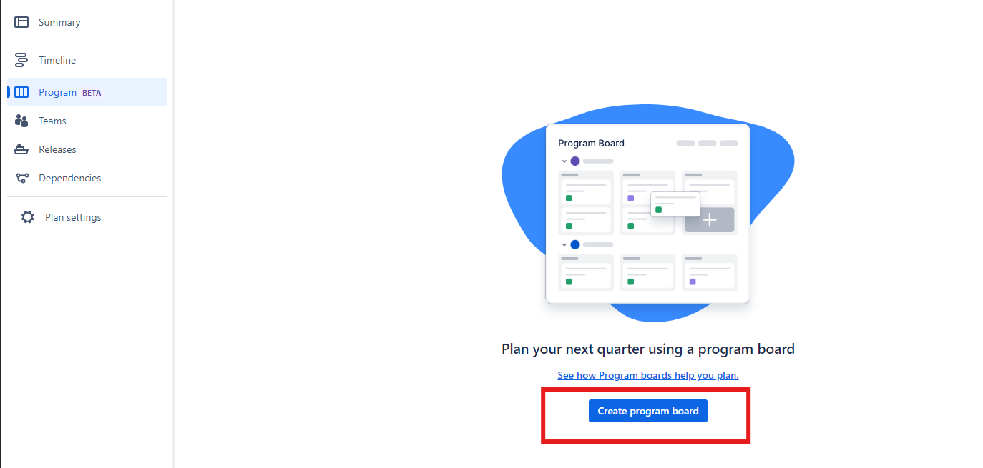Open "See how Program boards help you plan" link
The image size is (983, 468).
(x=647, y=375)
